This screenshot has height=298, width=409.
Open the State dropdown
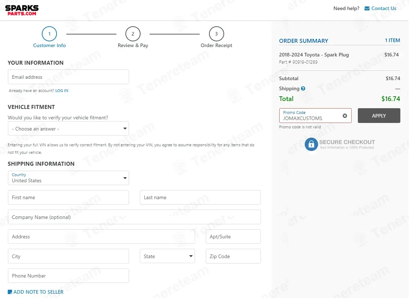[x=167, y=256]
